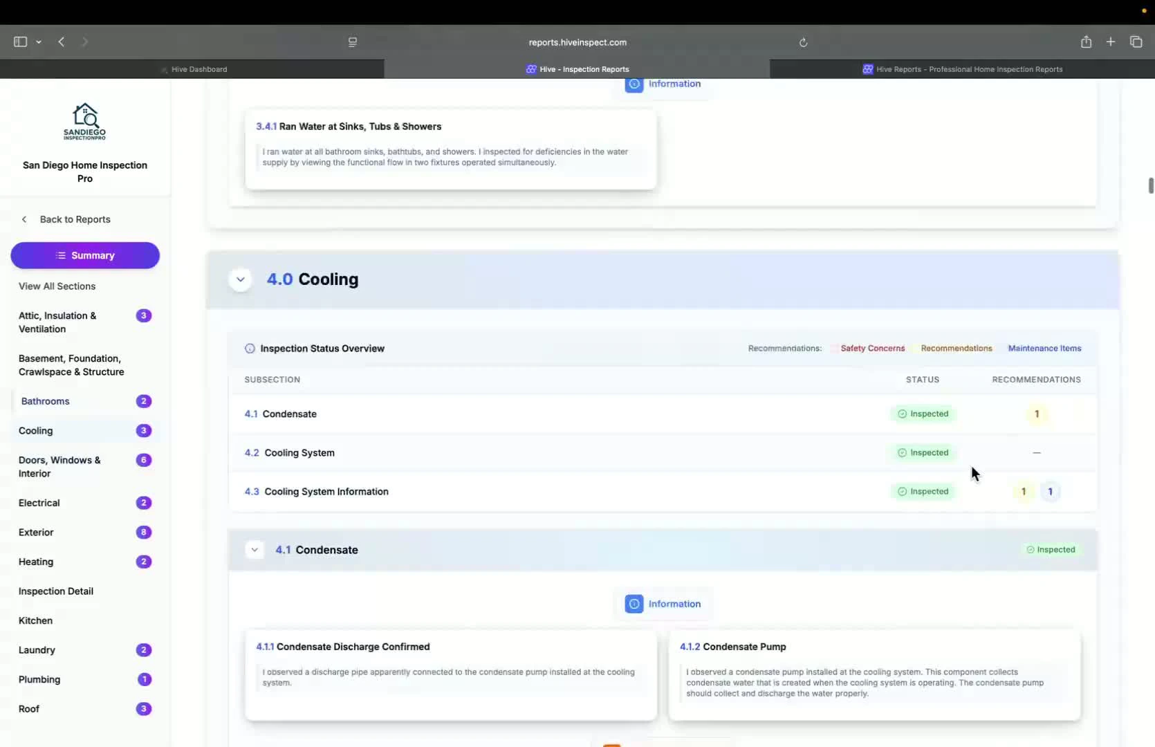Click Inspected status for 4.3 Cooling System Information

coord(923,492)
